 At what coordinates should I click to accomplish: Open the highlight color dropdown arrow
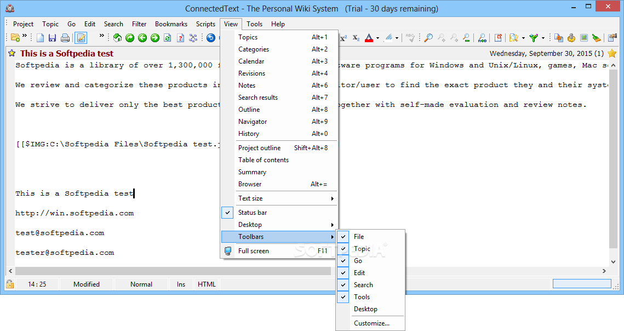[397, 38]
